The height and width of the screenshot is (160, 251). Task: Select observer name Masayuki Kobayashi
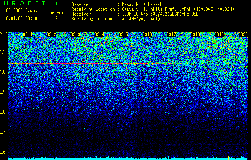[x=143, y=4]
